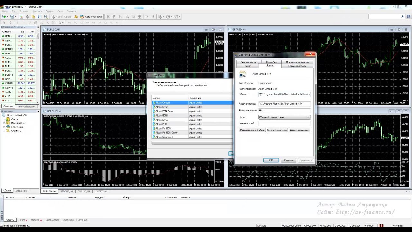
Task: Switch timeframe to MN
Action: pyautogui.click(x=117, y=23)
